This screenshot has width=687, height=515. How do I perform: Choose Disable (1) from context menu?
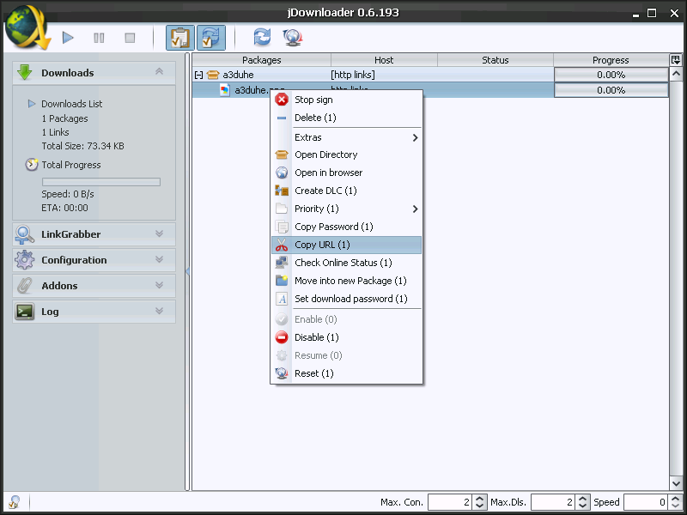point(347,337)
